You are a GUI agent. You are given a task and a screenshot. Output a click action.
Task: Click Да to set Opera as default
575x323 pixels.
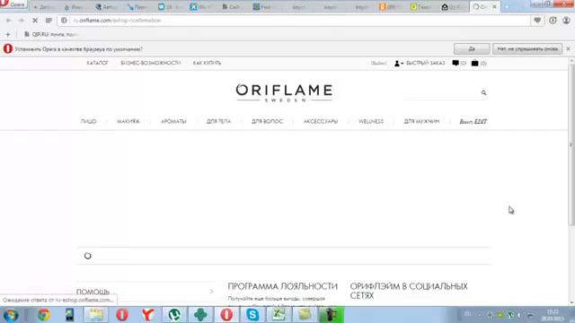click(x=472, y=48)
